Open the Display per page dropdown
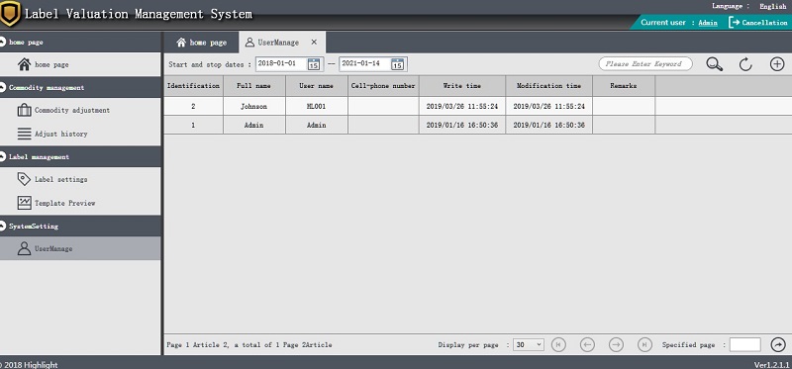Viewport: 792px width, 369px height. click(x=529, y=345)
